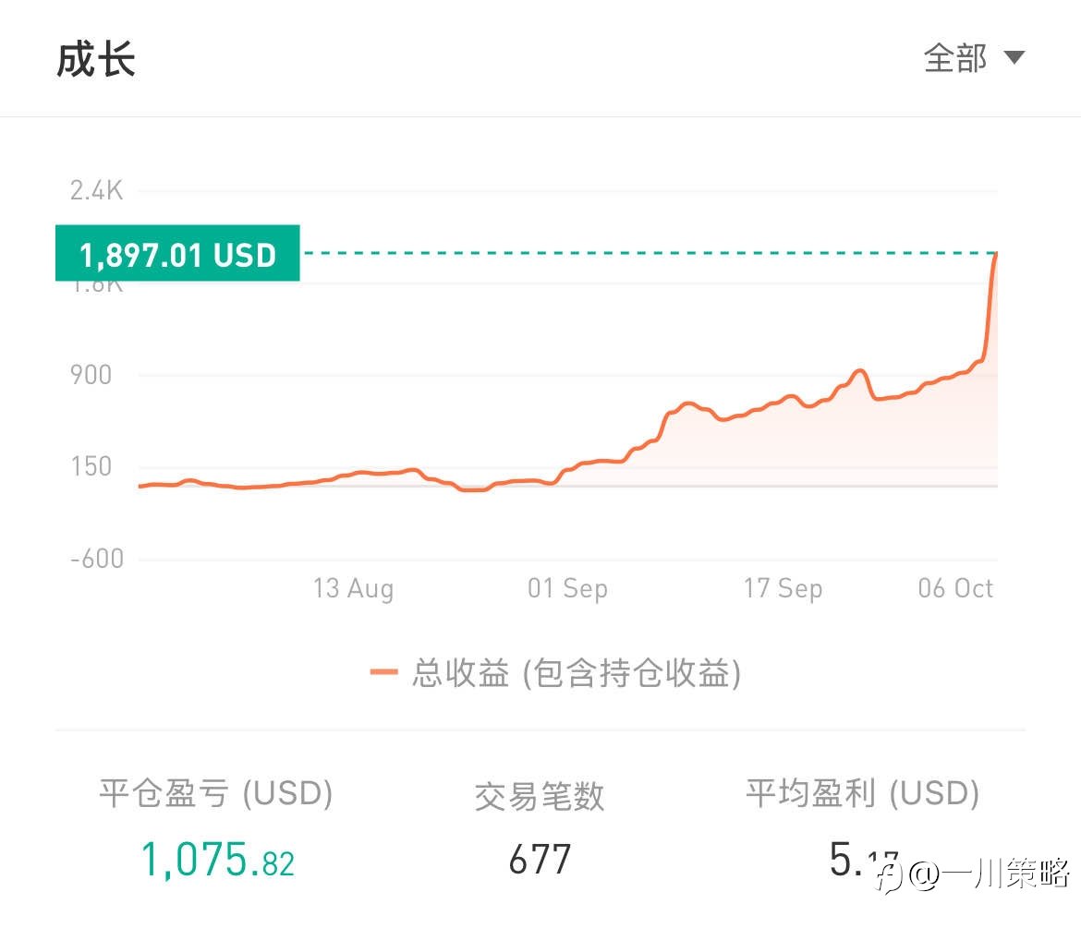Click the 1,075.82 closed profit value
Viewport: 1081px width, 928px height.
217,860
